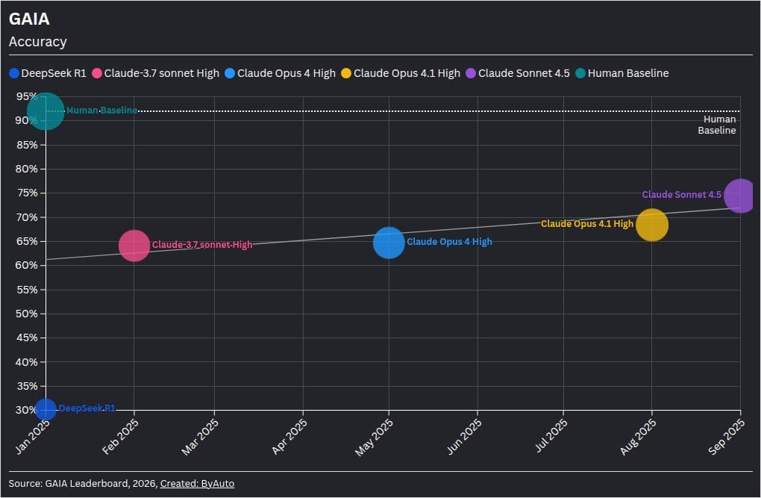Click the 'Claude-3.7 sonnet High' label beside its bubble
This screenshot has width=761, height=498.
coord(202,244)
